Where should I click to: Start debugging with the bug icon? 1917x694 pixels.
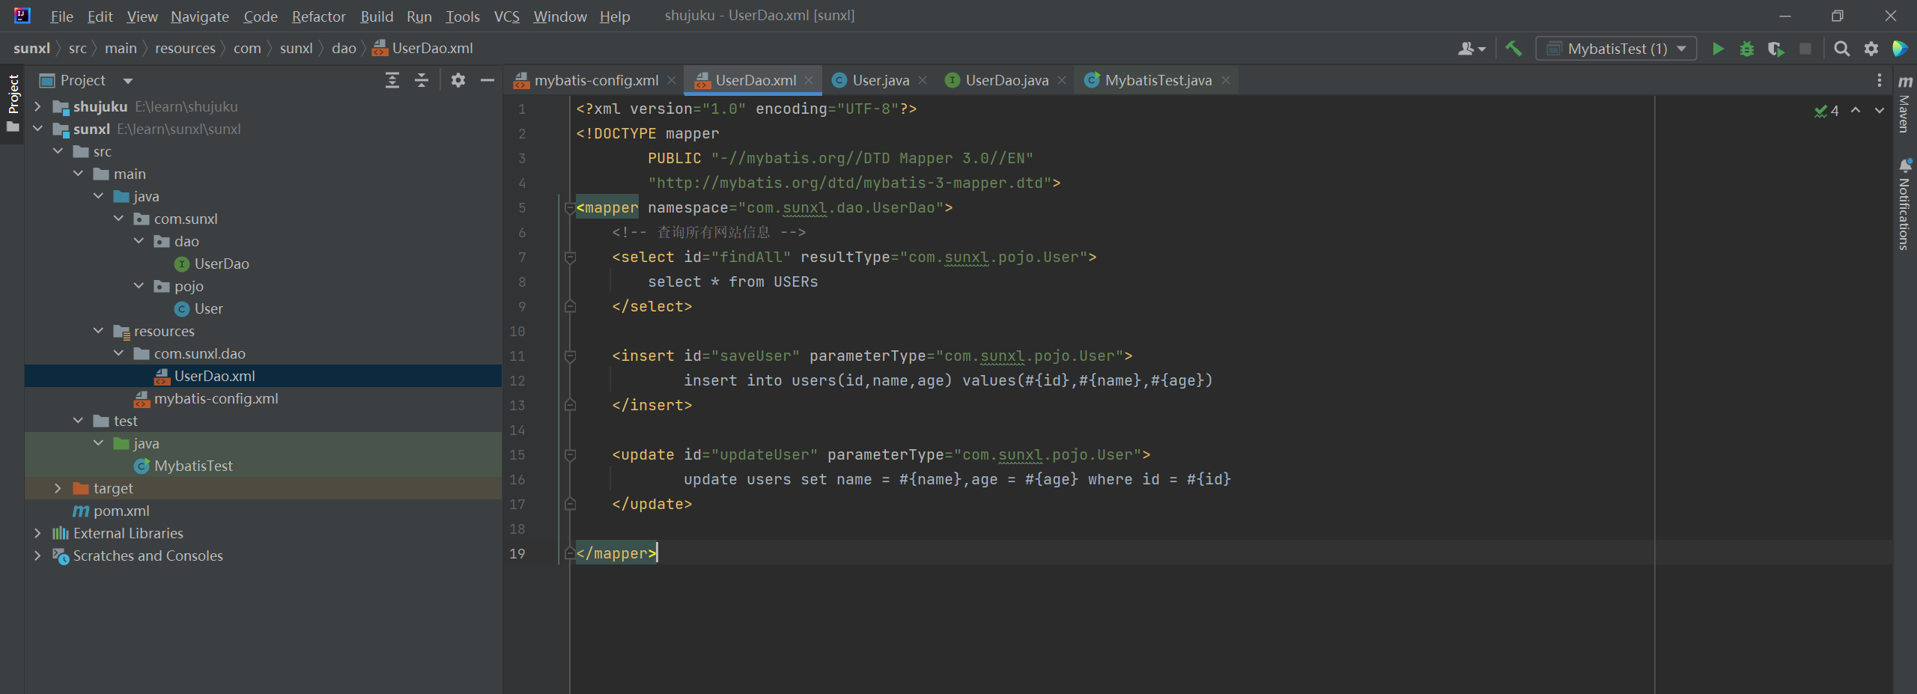[x=1747, y=49]
